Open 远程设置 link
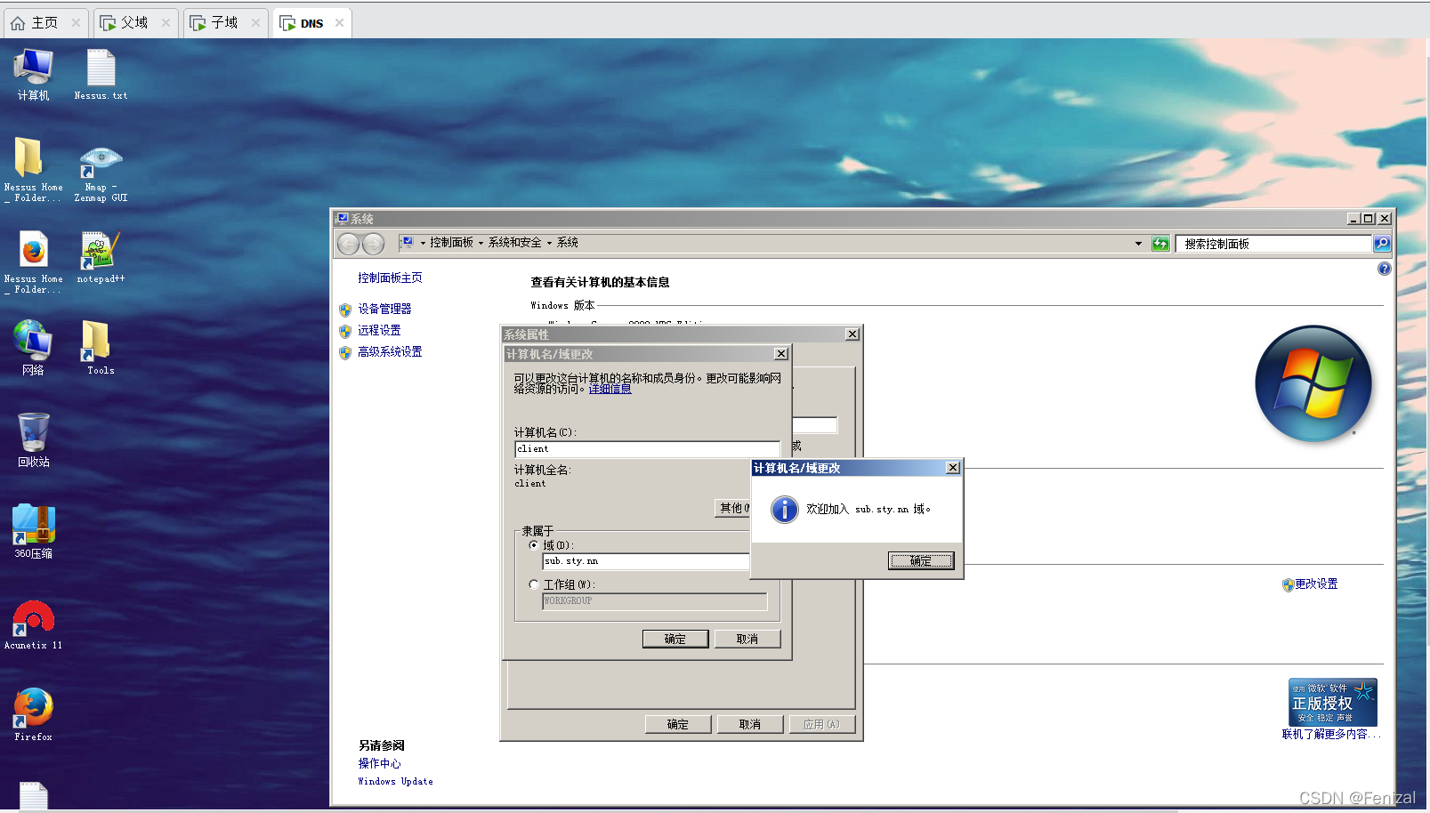Image resolution: width=1430 pixels, height=813 pixels. click(x=379, y=330)
